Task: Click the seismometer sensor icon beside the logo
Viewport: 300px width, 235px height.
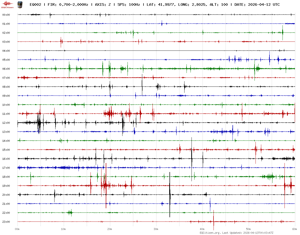Action: pos(19,4)
